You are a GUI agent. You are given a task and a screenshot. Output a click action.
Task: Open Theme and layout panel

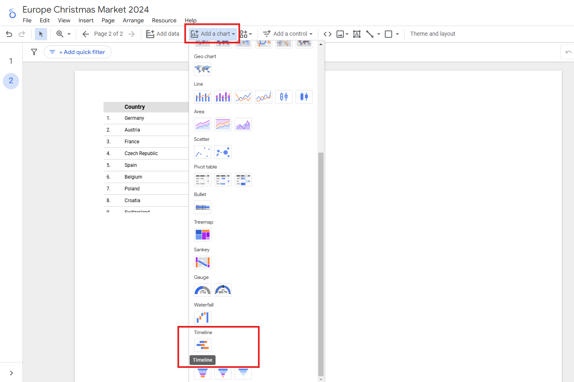[432, 34]
